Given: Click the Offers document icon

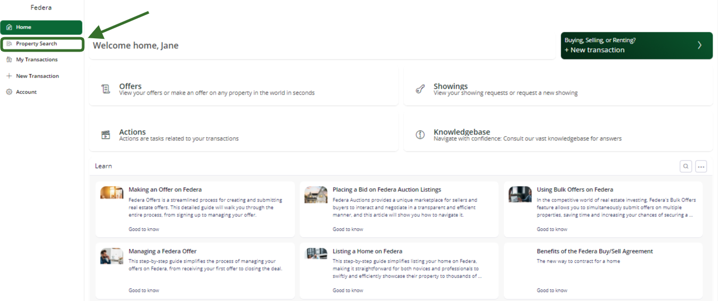Looking at the screenshot, I should pyautogui.click(x=106, y=89).
